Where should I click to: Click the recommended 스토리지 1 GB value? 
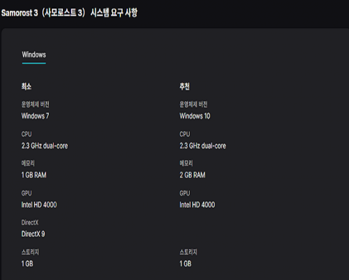tap(186, 263)
